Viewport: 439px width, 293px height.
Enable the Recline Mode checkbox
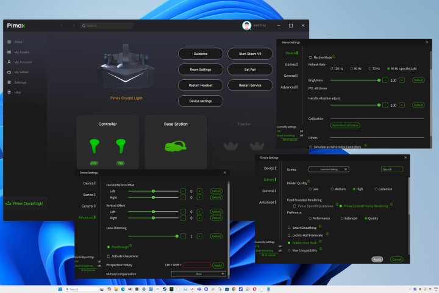(x=310, y=57)
